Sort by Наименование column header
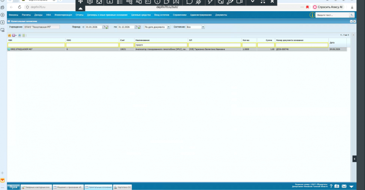The width and height of the screenshot is (365, 190). pos(161,40)
